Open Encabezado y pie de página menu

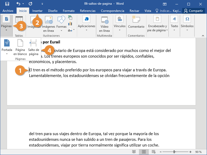[x=158, y=24]
